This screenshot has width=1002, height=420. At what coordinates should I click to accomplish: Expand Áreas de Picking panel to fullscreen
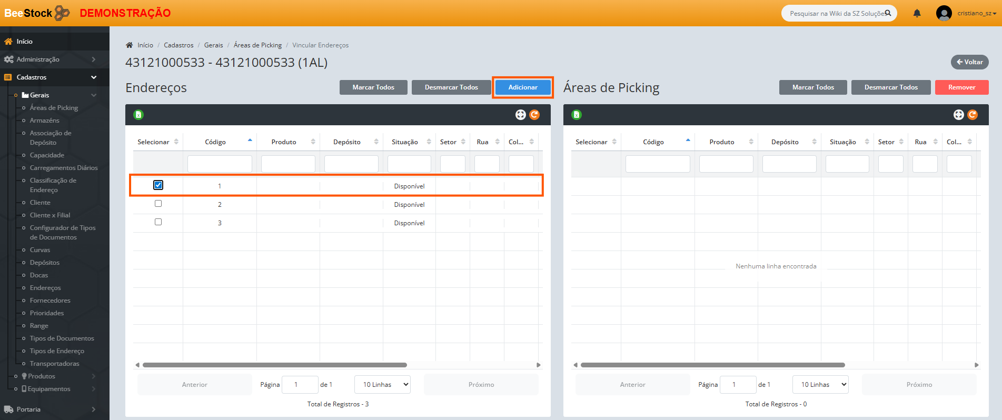(x=958, y=115)
